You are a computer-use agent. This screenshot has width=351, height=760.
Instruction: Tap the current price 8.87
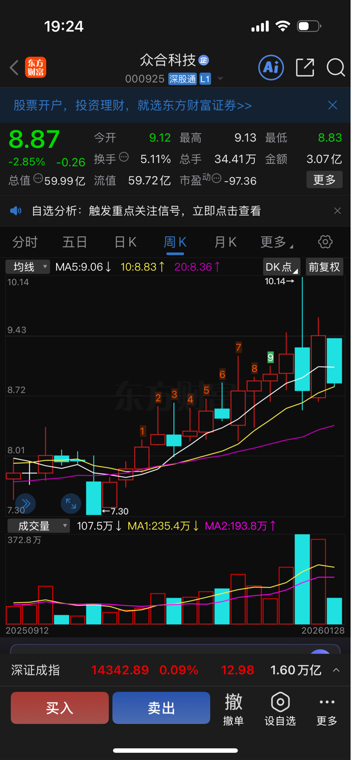[34, 139]
